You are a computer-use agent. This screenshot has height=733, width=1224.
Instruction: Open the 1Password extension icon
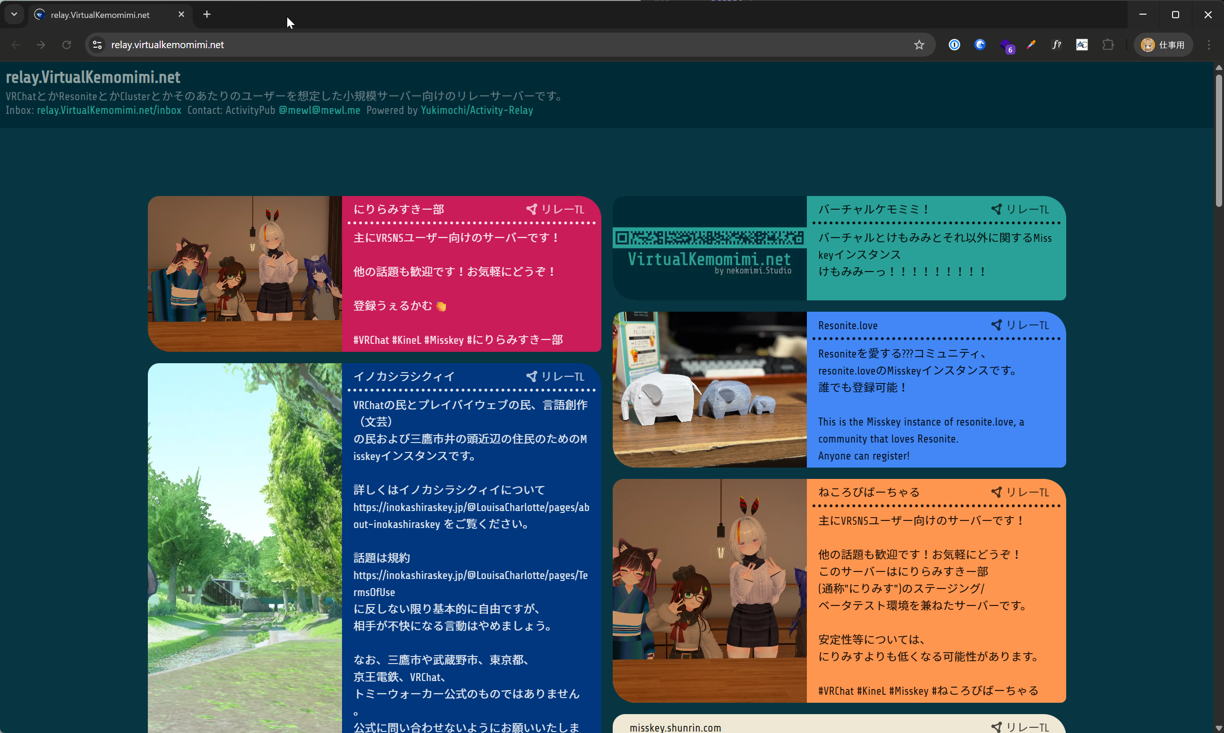point(954,45)
